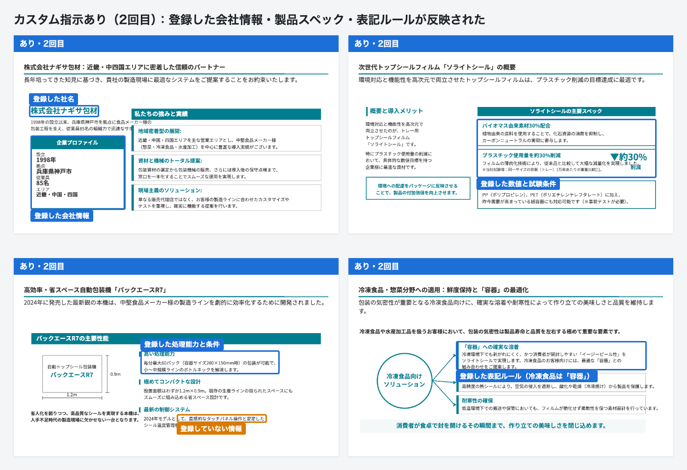This screenshot has height=470, width=687.
Task: Select the slide title 高効率・省スペース自動包装機「パックエースR7」
Action: (x=95, y=290)
